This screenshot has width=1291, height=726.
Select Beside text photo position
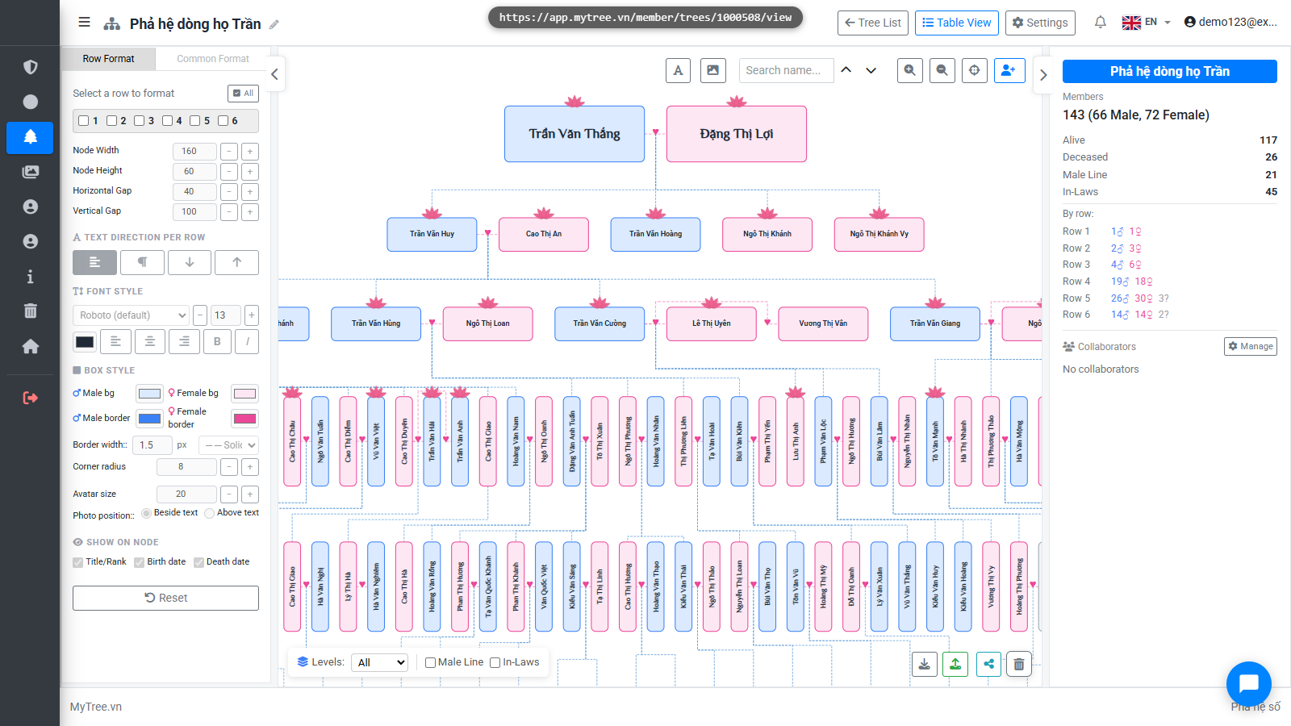point(146,513)
